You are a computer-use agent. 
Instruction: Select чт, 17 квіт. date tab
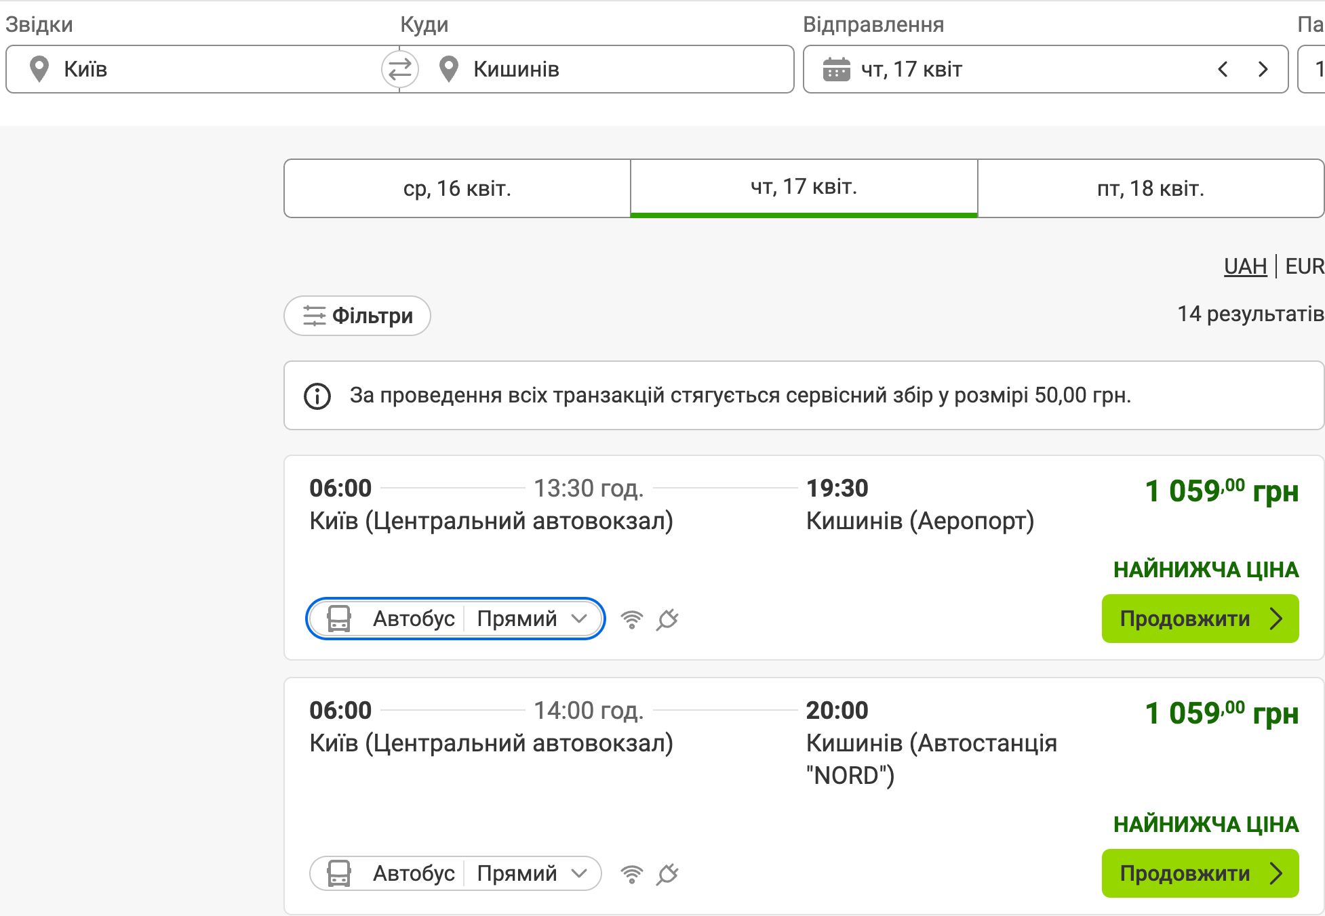(x=804, y=188)
